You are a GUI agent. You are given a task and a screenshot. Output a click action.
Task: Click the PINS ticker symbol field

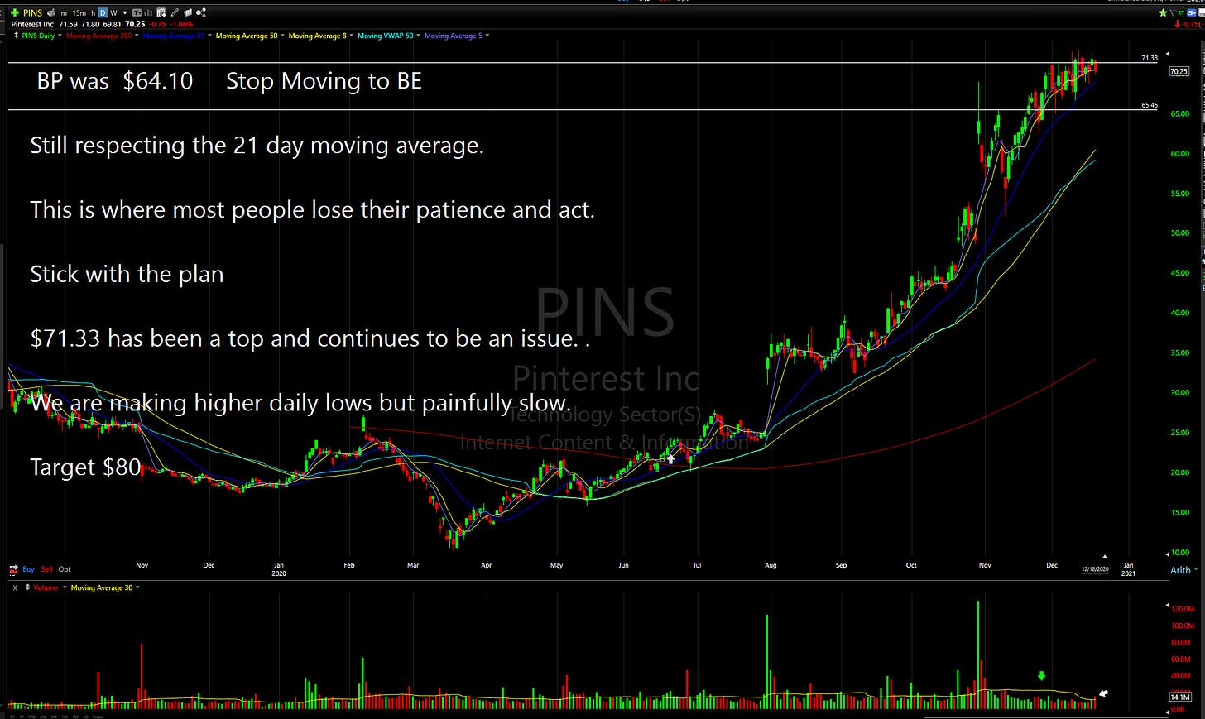click(x=32, y=12)
